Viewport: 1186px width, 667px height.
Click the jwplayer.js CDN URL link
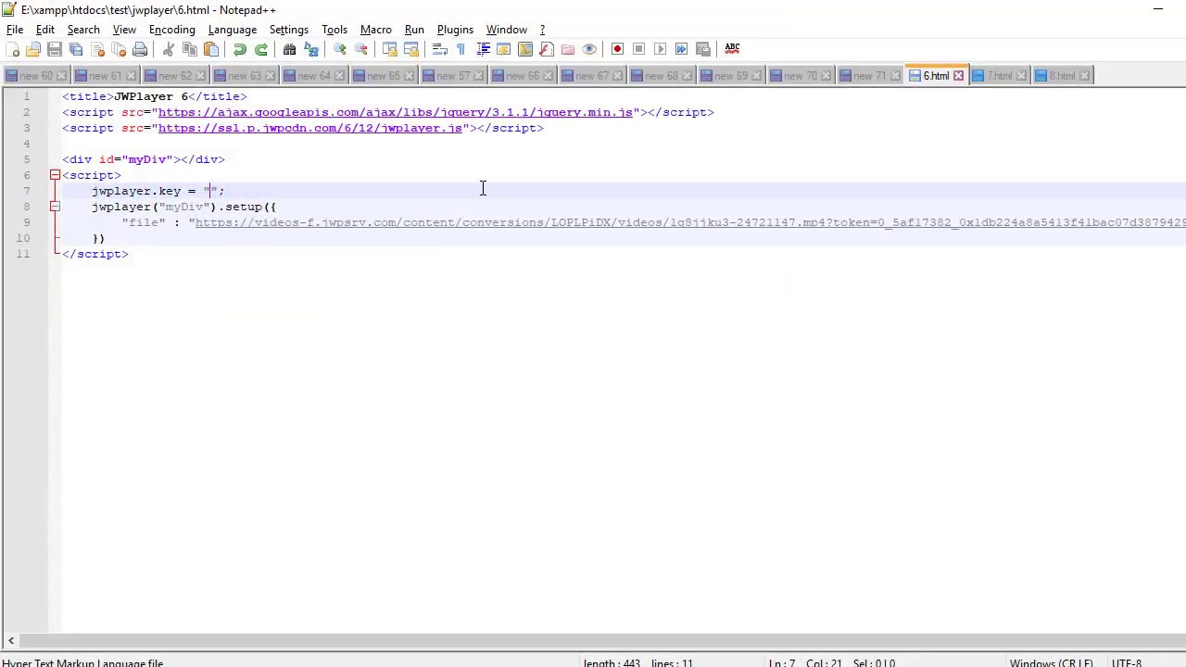(x=310, y=128)
